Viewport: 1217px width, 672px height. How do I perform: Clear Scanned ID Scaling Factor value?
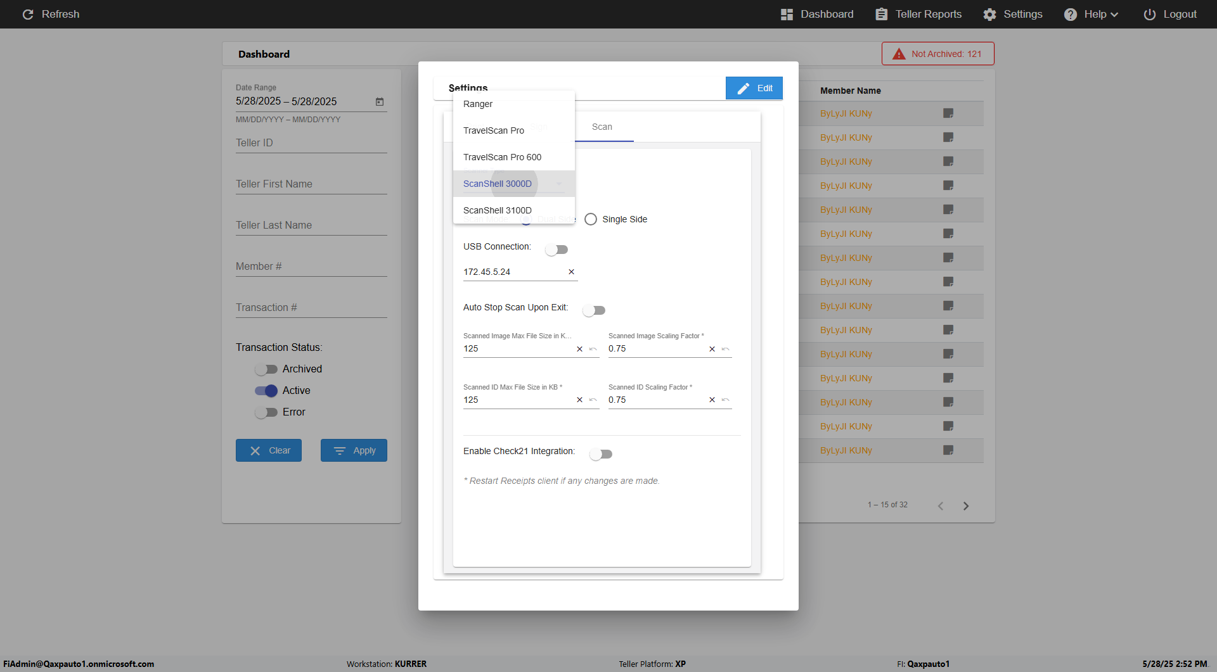coord(712,400)
